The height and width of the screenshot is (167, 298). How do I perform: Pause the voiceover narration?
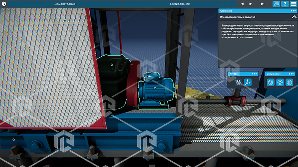tap(290, 82)
